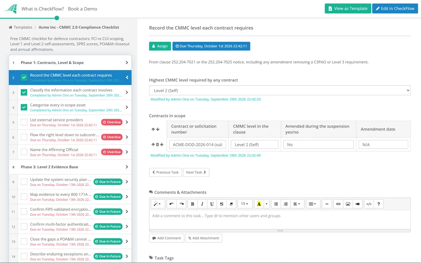
Task: Open the highlight color options arrow
Action: [267, 204]
